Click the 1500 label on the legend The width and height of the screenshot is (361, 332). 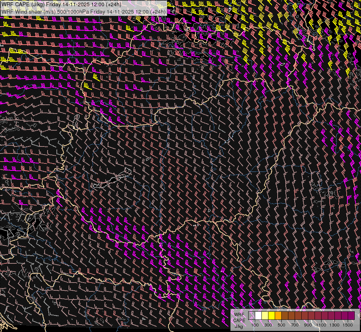[347, 325]
